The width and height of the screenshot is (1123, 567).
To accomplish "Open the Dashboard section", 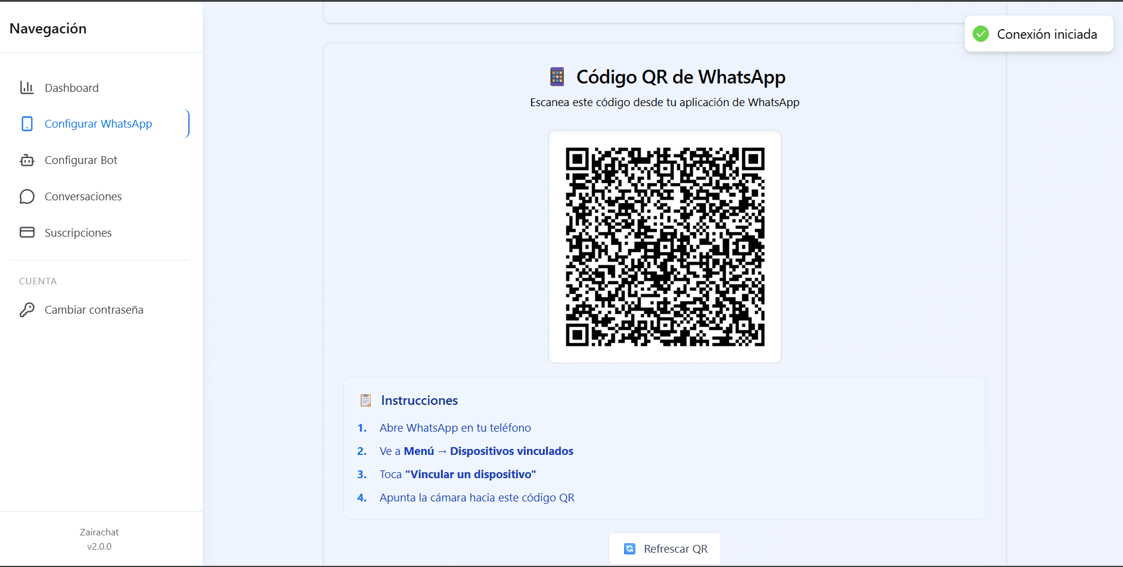I will point(72,87).
